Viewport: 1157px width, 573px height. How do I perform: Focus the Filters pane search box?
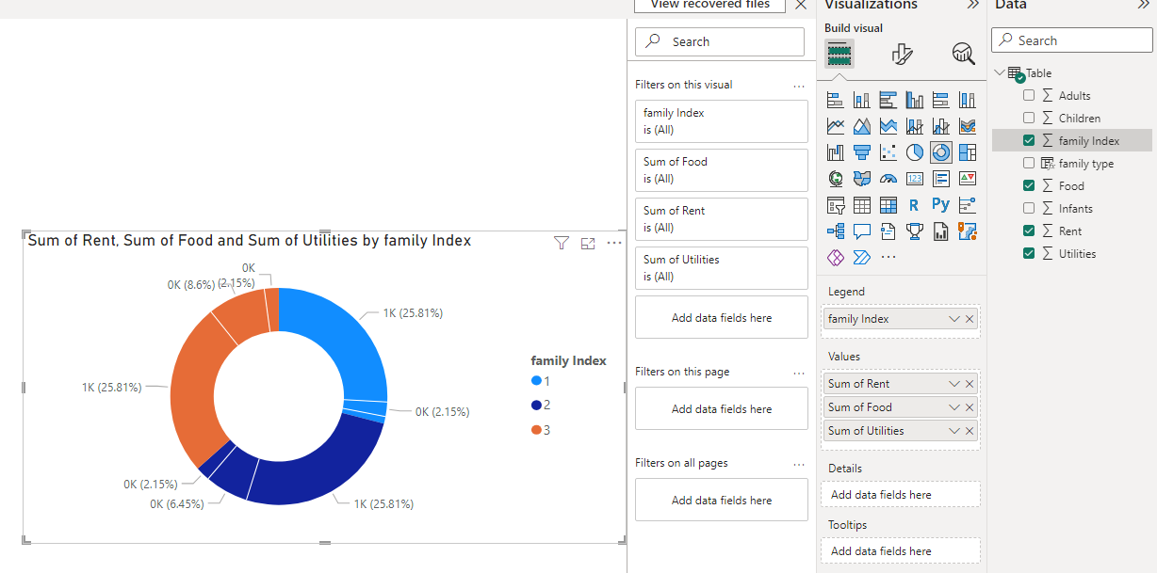(720, 41)
